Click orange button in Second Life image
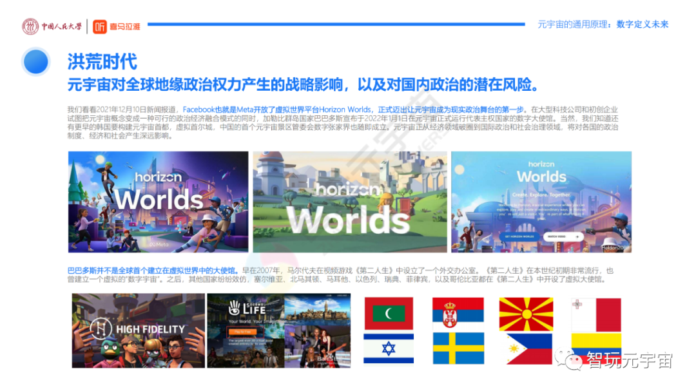Image resolution: width=696 pixels, height=391 pixels. point(243,332)
